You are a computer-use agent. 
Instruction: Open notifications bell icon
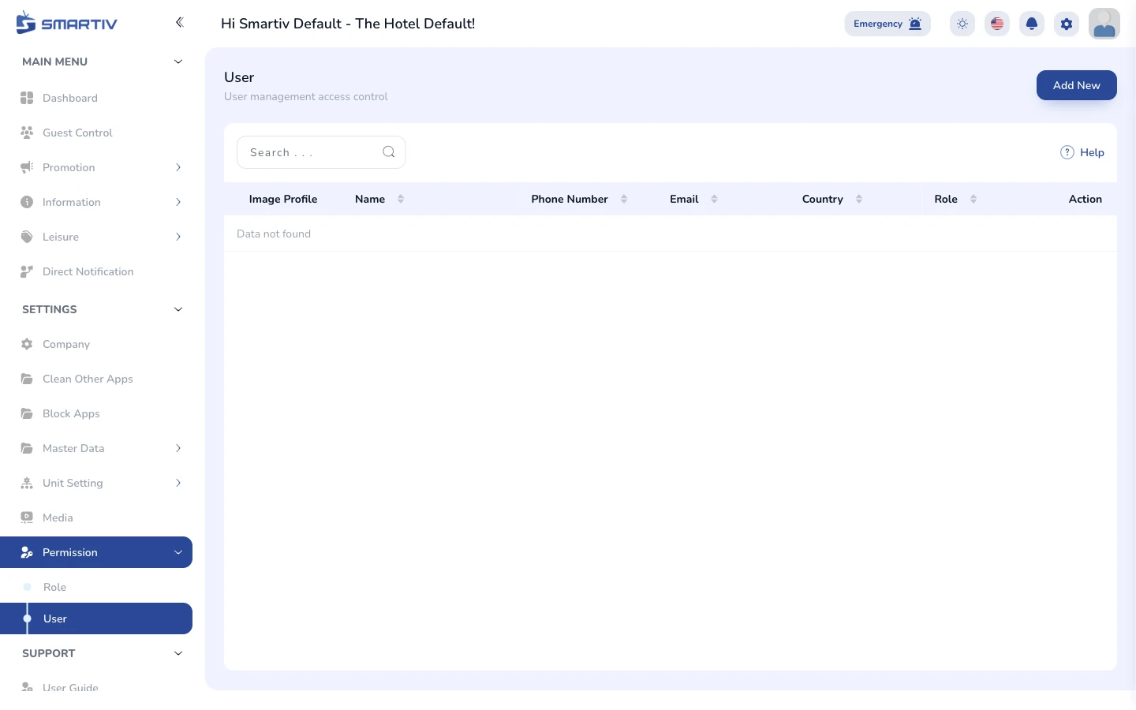point(1032,24)
